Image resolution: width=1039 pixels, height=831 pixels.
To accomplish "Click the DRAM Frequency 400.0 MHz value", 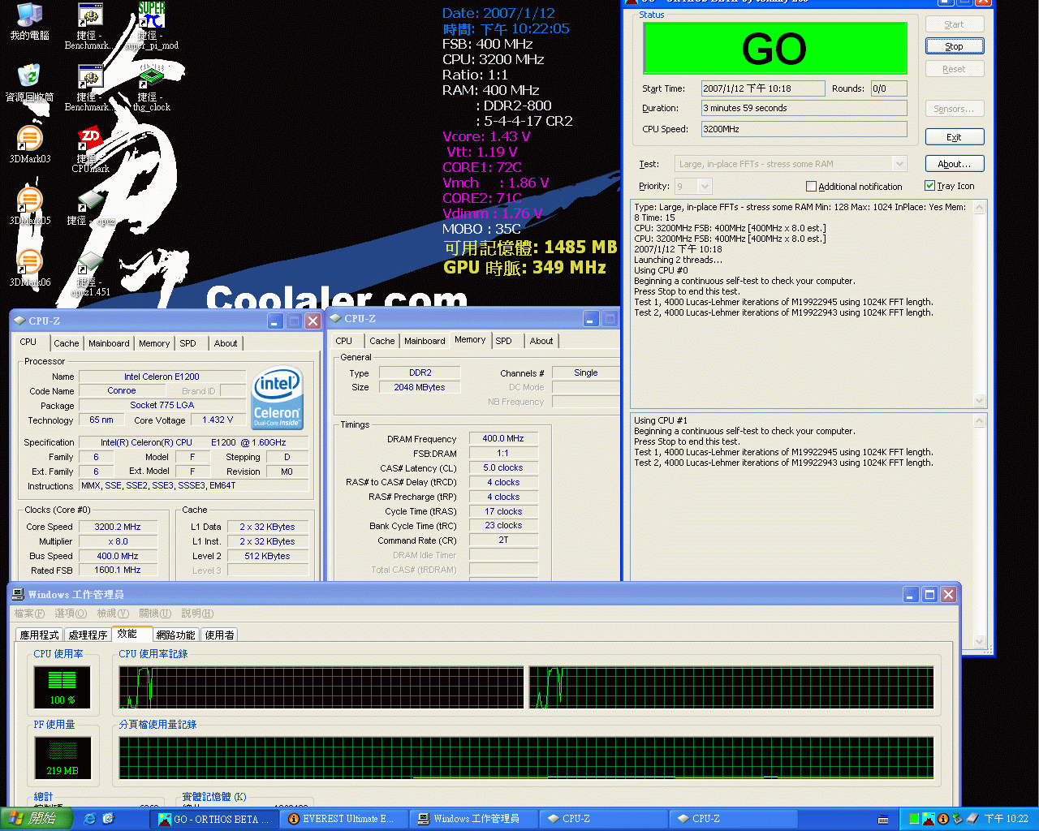I will (503, 438).
